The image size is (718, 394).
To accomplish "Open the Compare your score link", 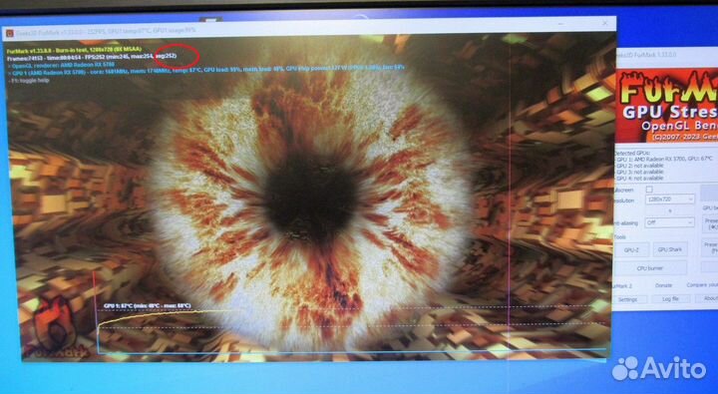I will pos(702,285).
